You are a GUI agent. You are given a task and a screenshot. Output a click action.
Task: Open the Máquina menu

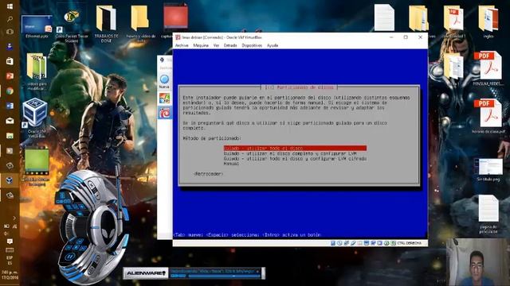click(201, 45)
